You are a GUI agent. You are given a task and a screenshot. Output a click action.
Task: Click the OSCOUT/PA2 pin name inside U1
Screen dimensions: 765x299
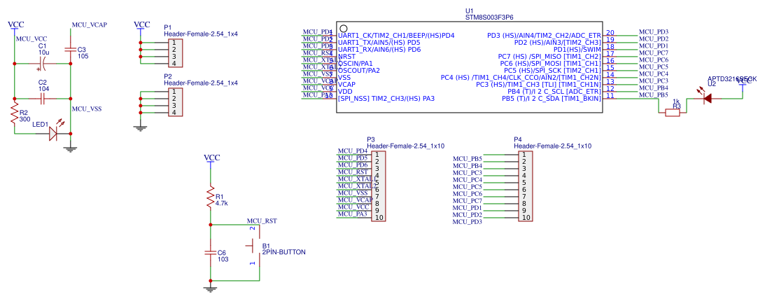pos(358,70)
